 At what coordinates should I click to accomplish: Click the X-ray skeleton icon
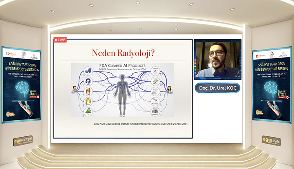pos(89,91)
